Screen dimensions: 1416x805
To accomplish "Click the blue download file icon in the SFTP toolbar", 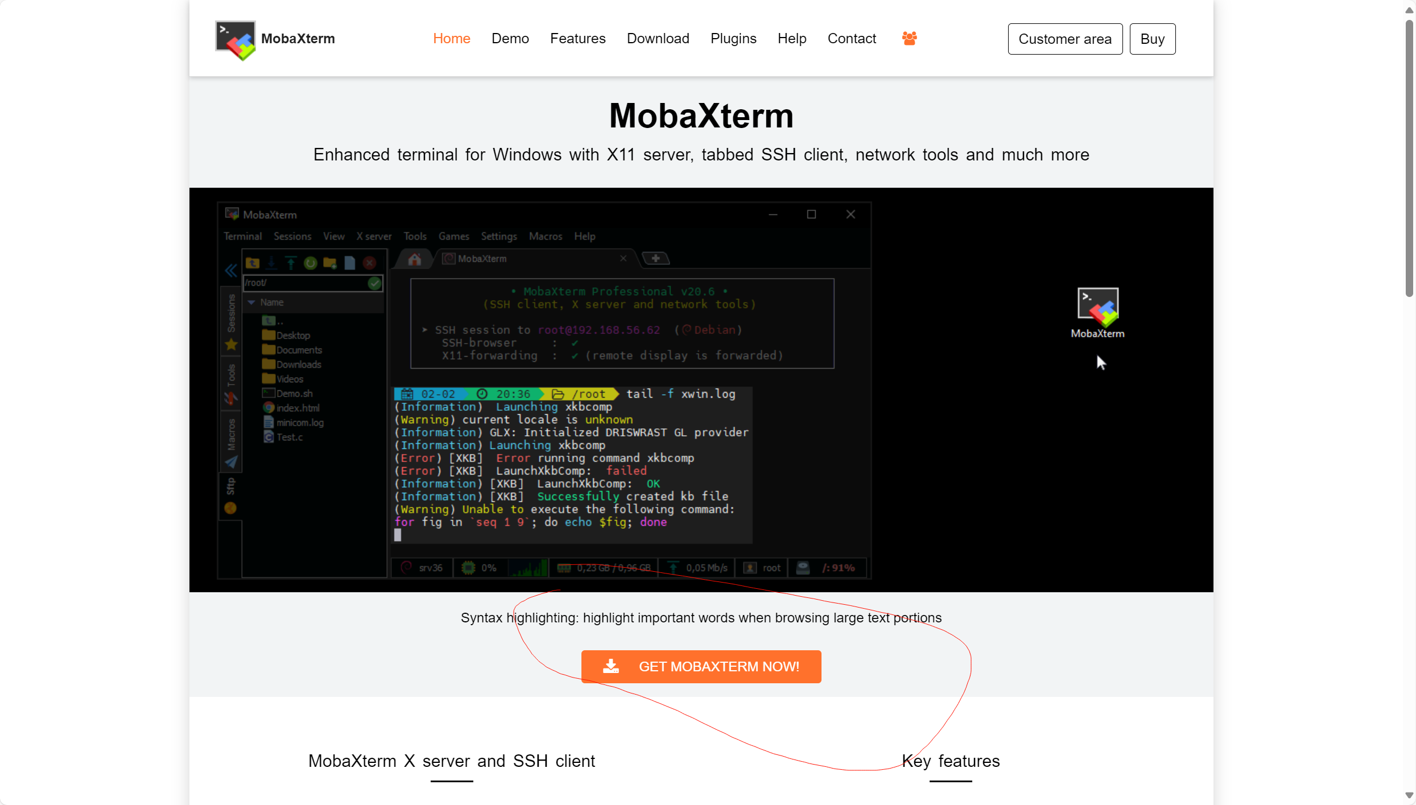I will click(x=271, y=263).
